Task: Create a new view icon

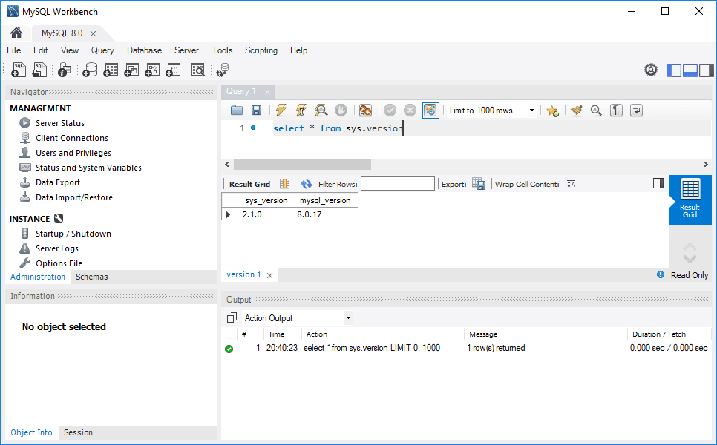Action: point(131,70)
